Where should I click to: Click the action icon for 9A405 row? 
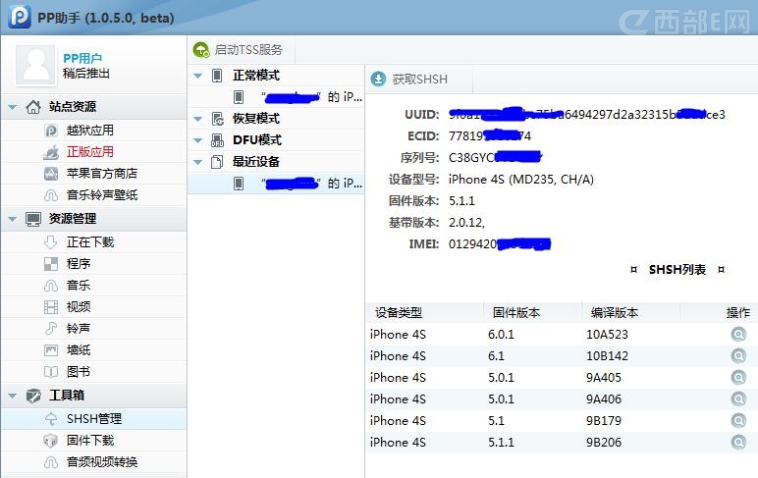[738, 378]
